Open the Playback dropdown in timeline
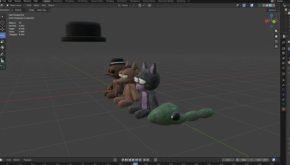 pyautogui.click(x=28, y=160)
